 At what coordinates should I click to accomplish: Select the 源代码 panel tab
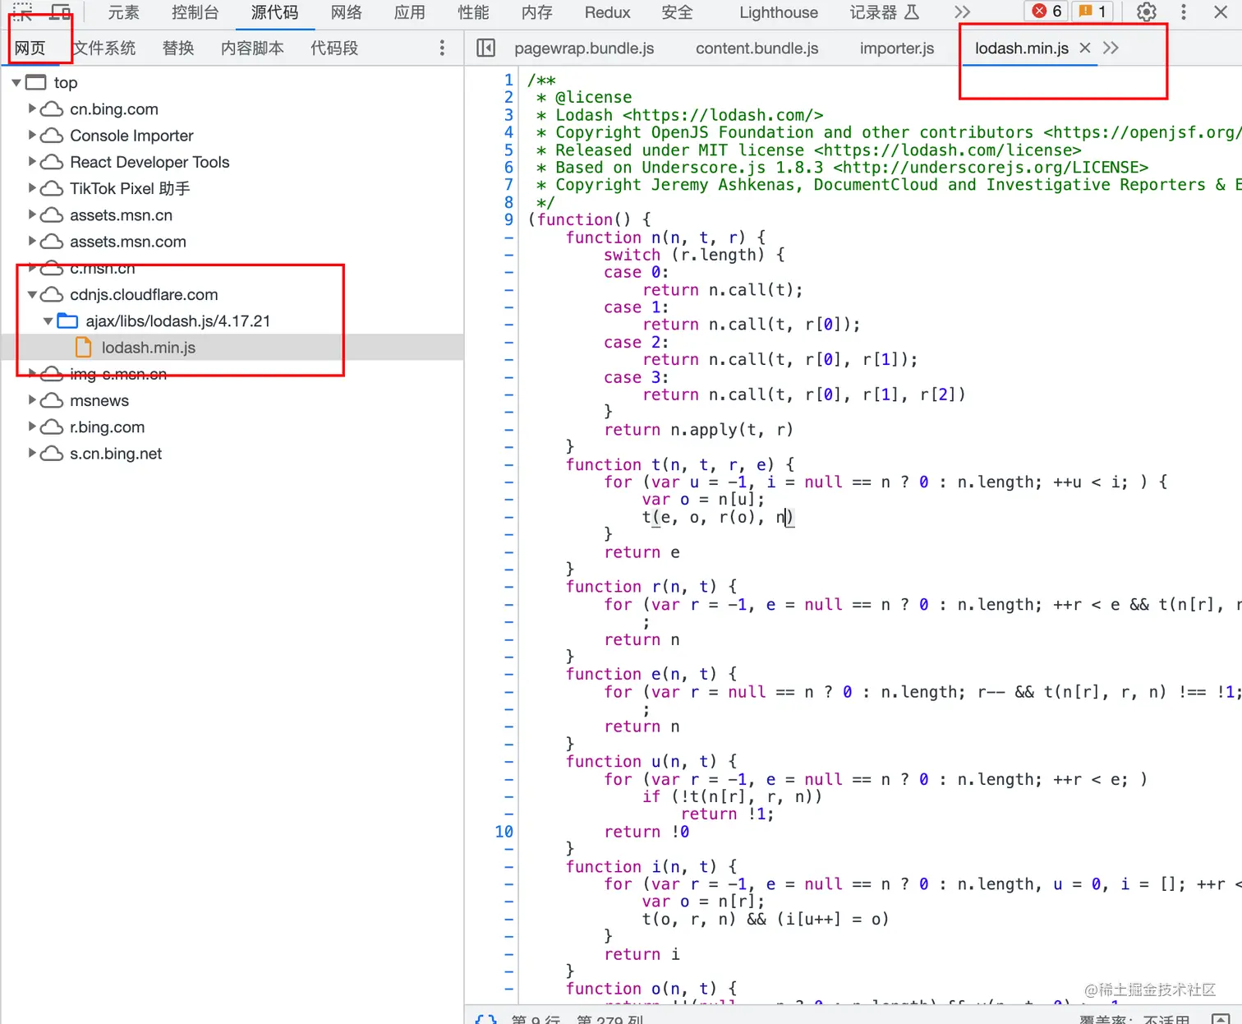click(274, 12)
